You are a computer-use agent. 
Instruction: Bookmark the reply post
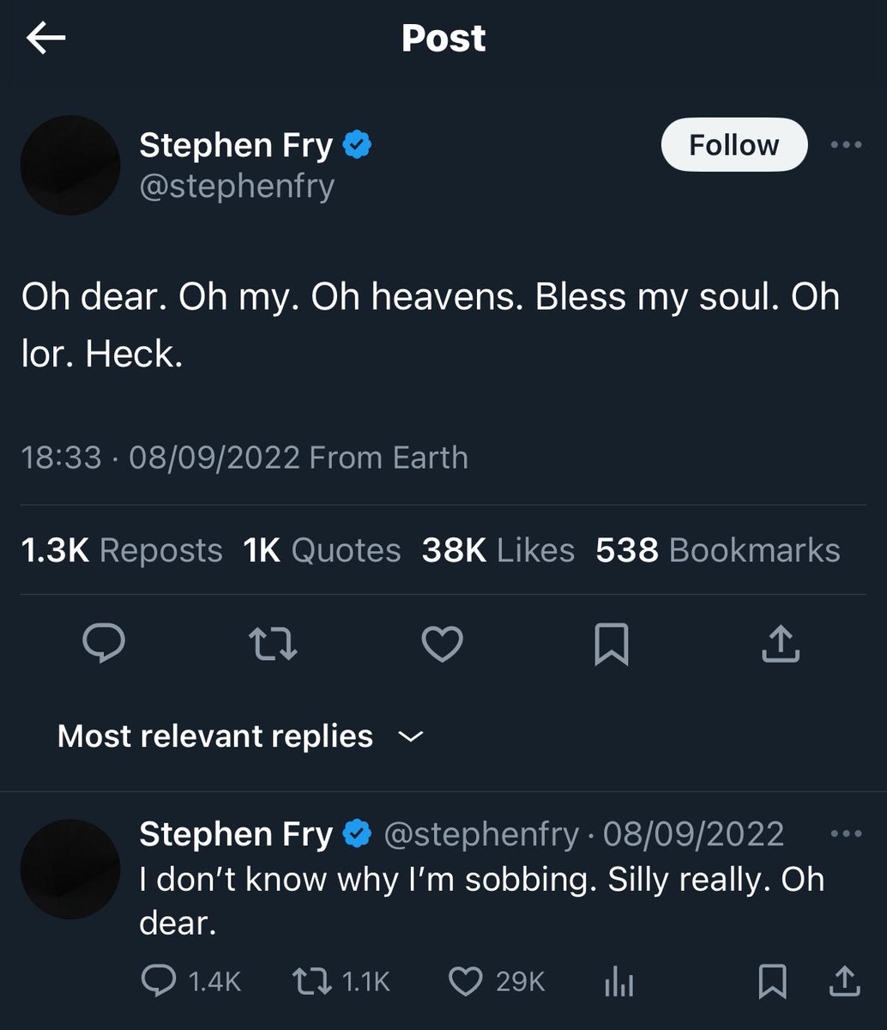(772, 981)
